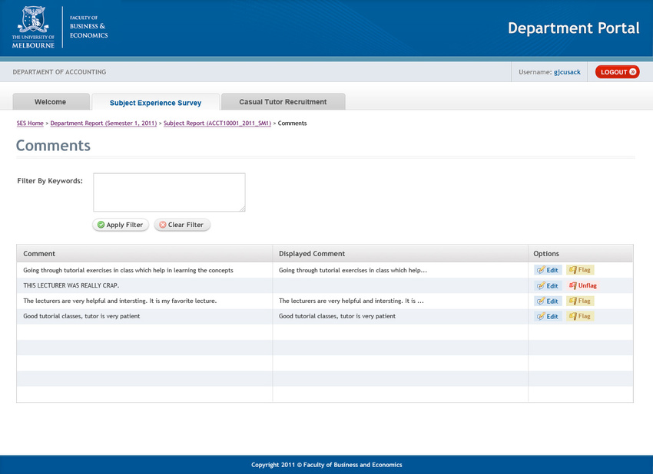Go to SES Home breadcrumb link

coord(30,123)
